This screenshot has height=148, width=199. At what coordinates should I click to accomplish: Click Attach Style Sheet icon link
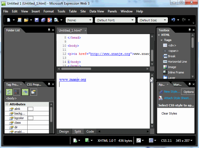click(x=161, y=98)
